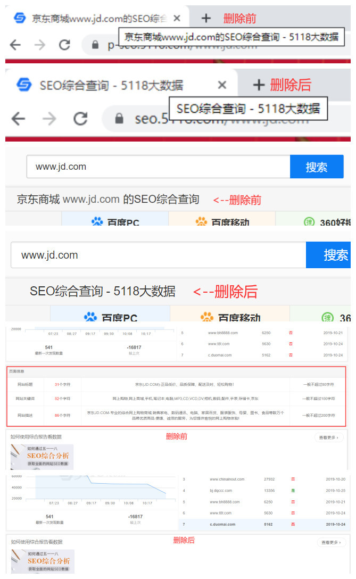Open 360好搜 tab under the 京东商城 heading
This screenshot has height=579, width=356.
point(313,219)
